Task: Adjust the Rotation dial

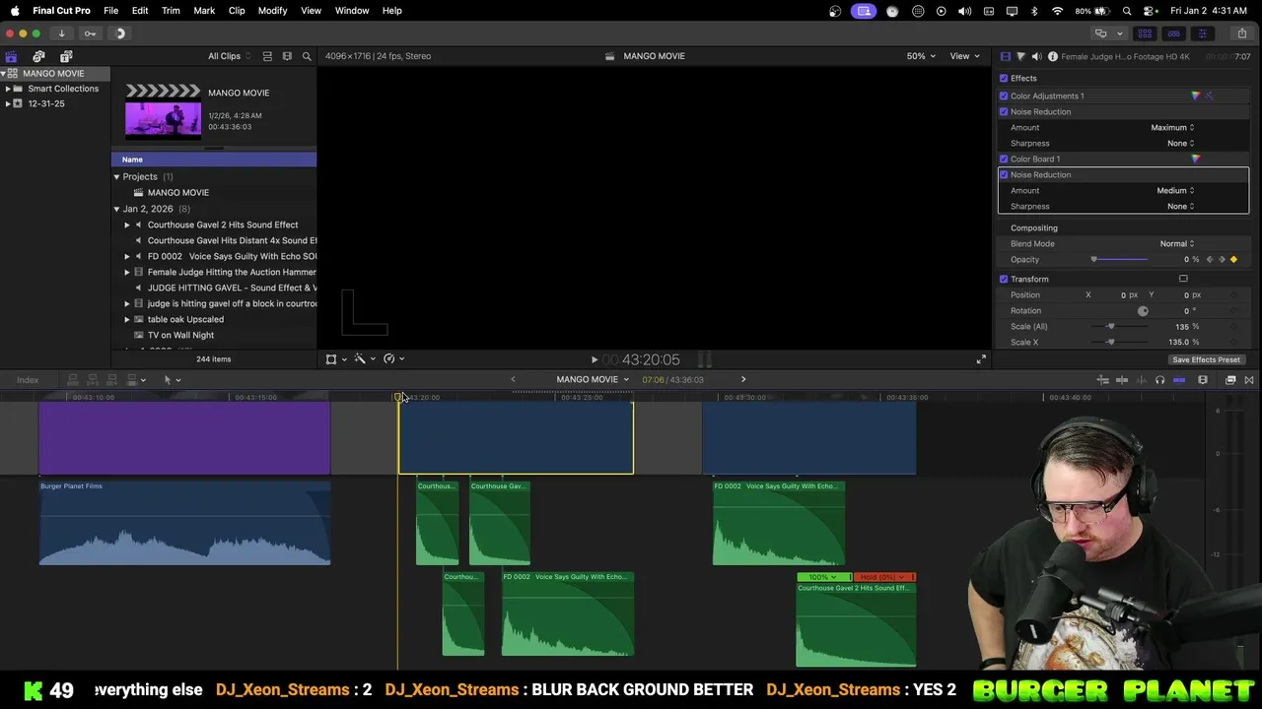Action: [1143, 310]
